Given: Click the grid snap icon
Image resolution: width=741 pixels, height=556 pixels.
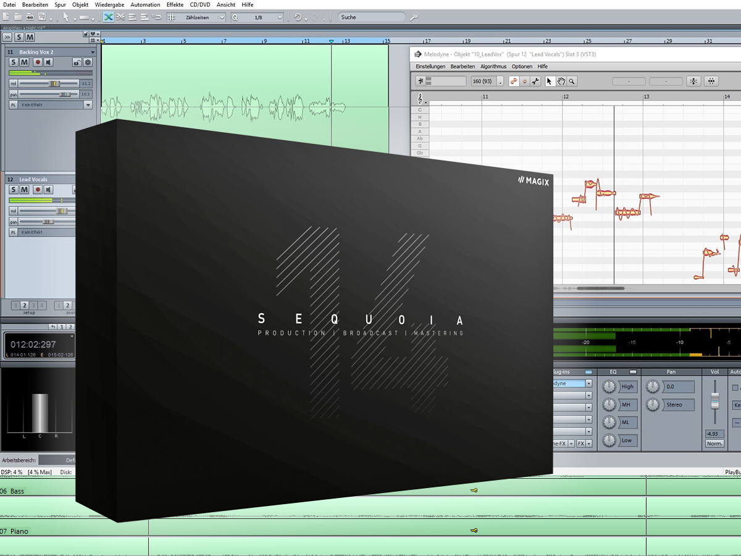Looking at the screenshot, I should coord(171,17).
